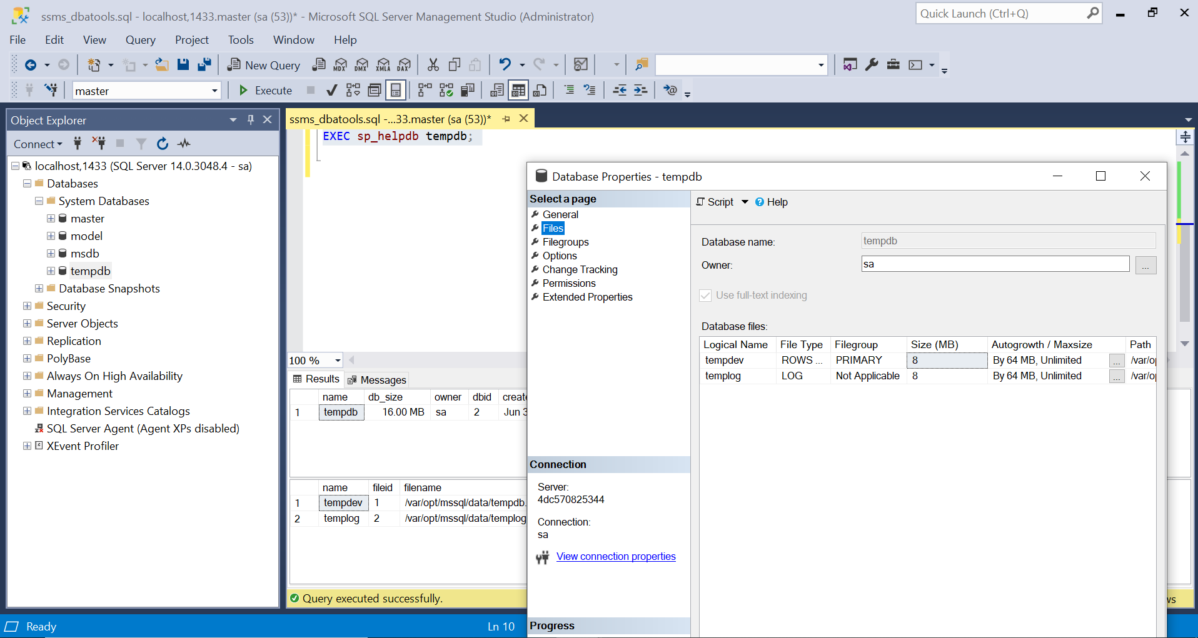Screen dimensions: 1198x638
Task: Switch to the Messages tab
Action: tap(377, 379)
